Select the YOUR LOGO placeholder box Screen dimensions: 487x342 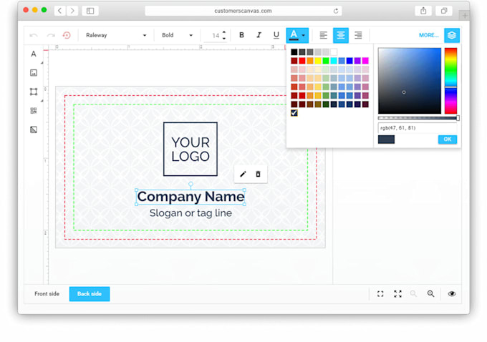coord(191,149)
